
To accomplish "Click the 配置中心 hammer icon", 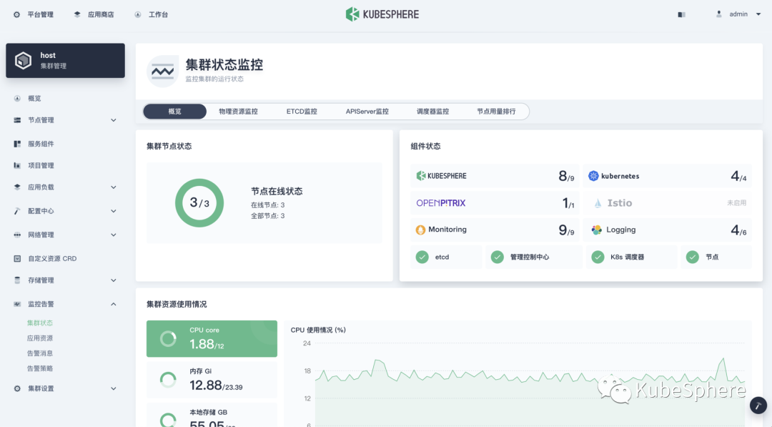I will coord(17,211).
